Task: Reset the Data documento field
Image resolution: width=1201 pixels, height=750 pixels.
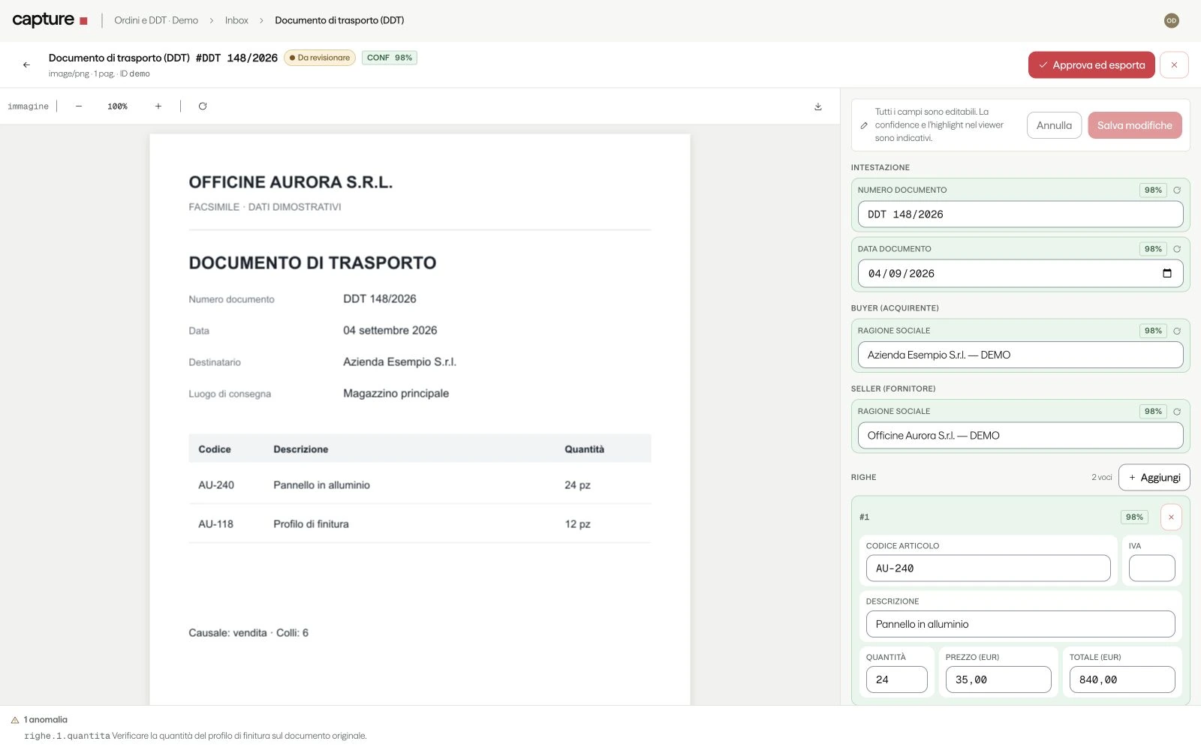Action: coord(1177,249)
